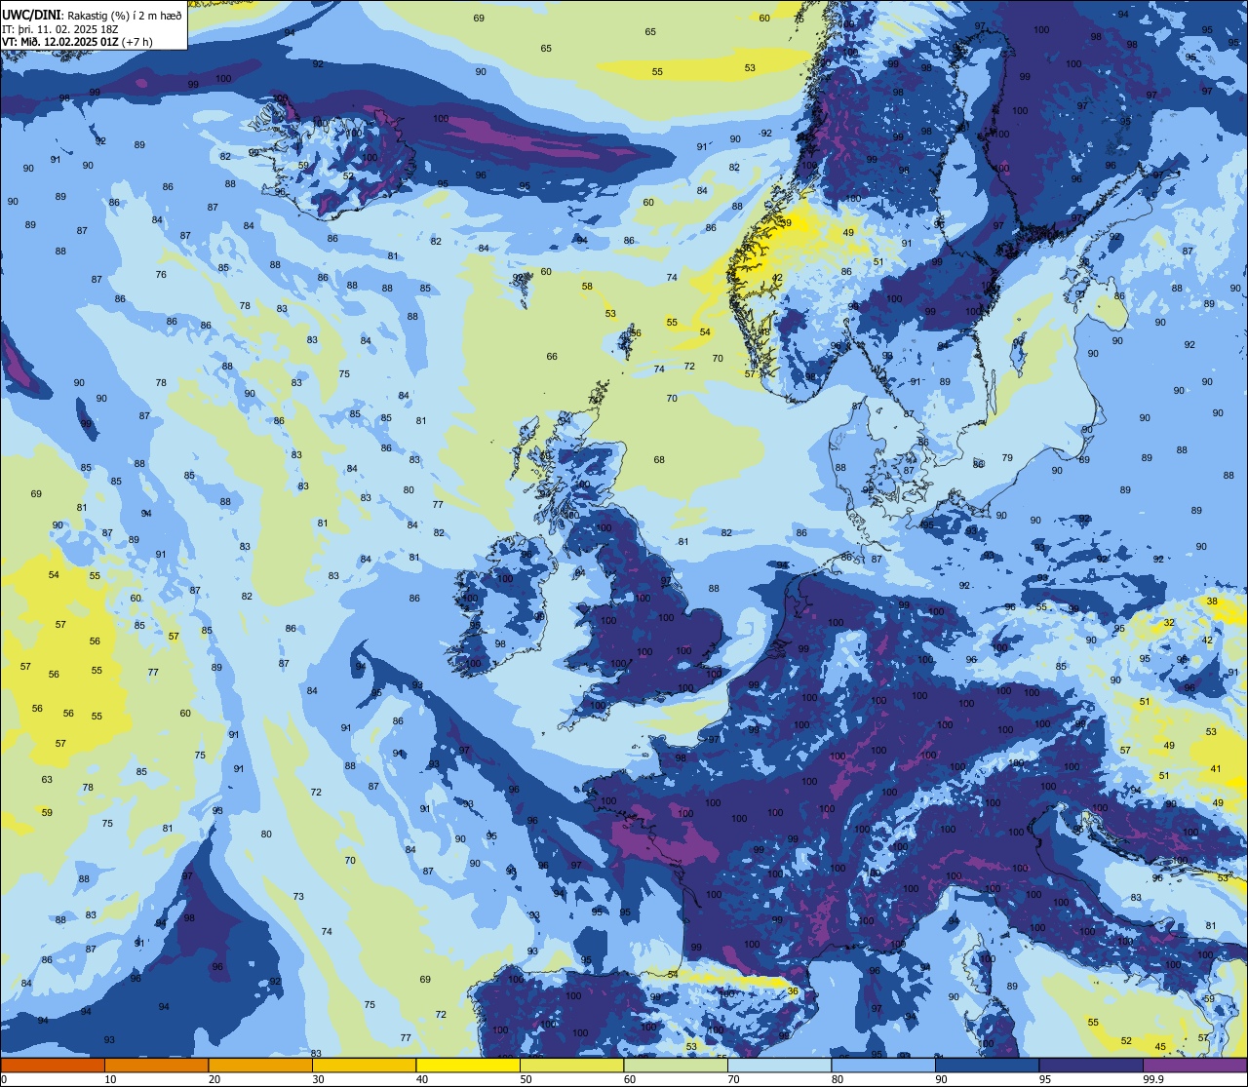This screenshot has height=1087, width=1248.
Task: Click the humidity value '68' on the map
Action: tap(659, 459)
